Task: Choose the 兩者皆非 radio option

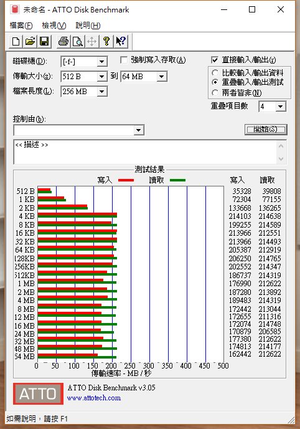Action: pyautogui.click(x=215, y=93)
